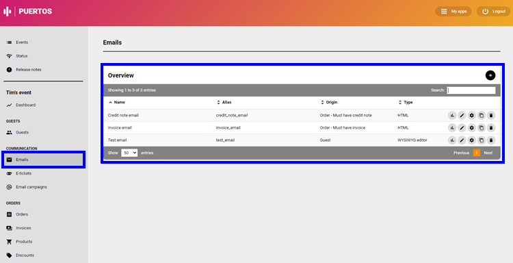Open settings for Test email
513x263 pixels.
[x=471, y=140]
